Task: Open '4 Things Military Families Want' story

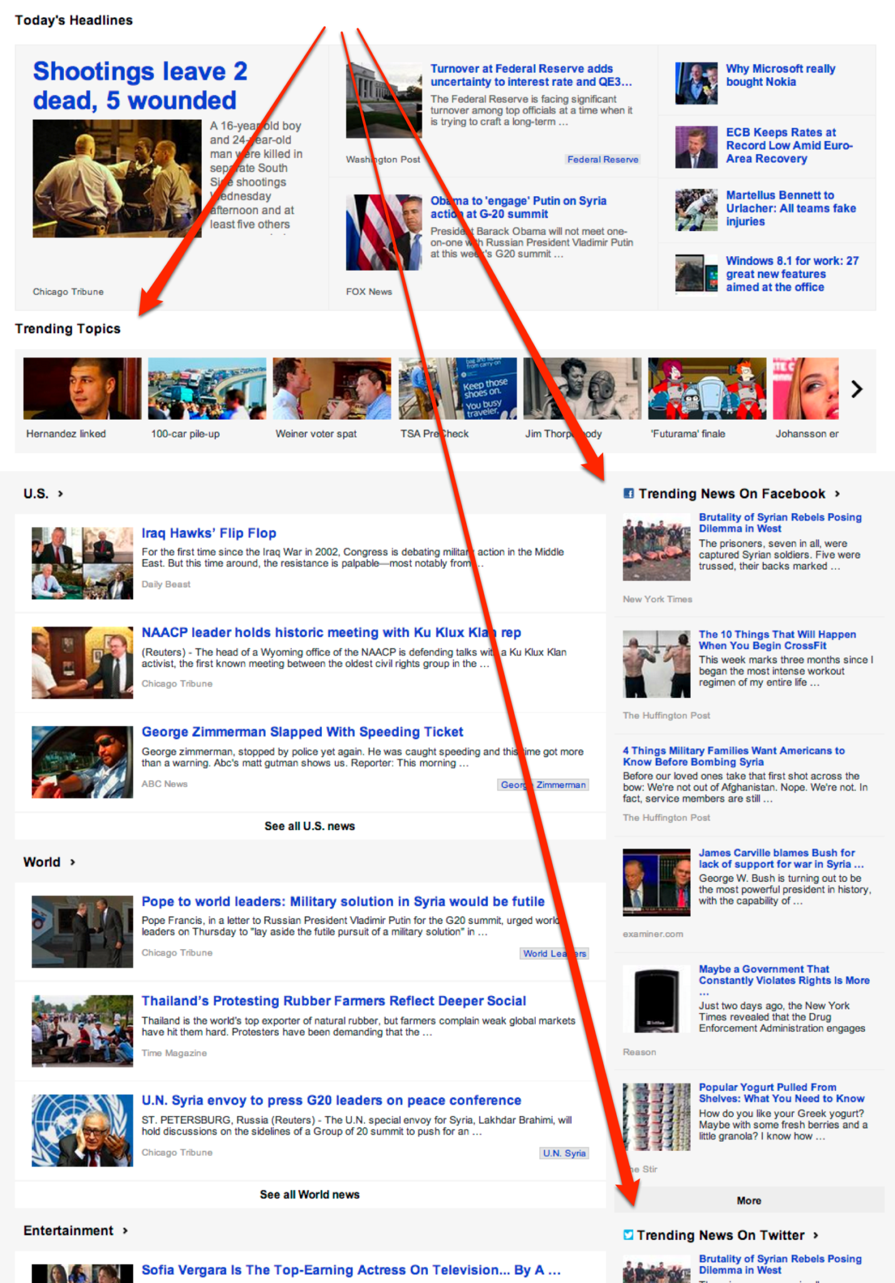Action: [733, 756]
